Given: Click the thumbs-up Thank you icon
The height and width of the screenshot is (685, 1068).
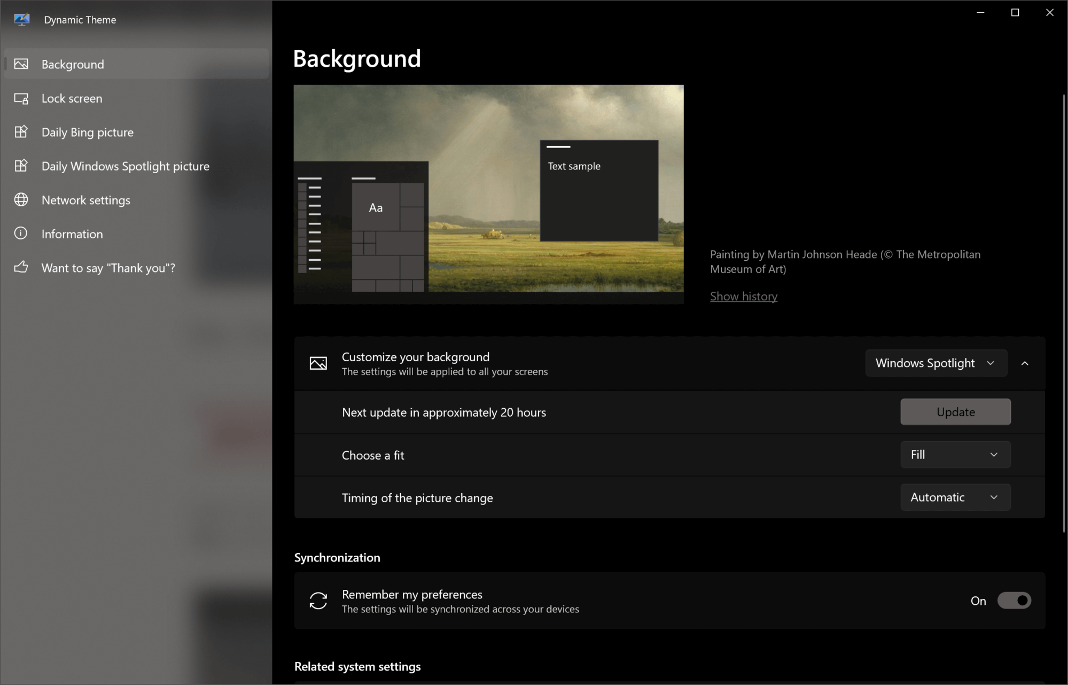Looking at the screenshot, I should (21, 267).
